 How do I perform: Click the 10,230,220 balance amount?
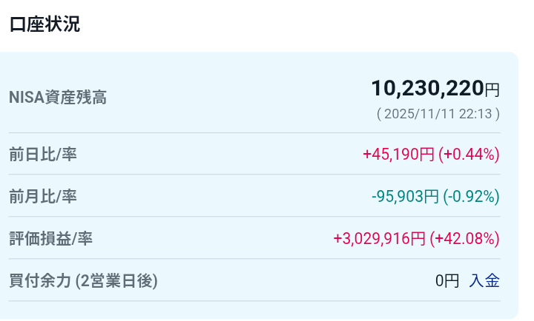427,89
